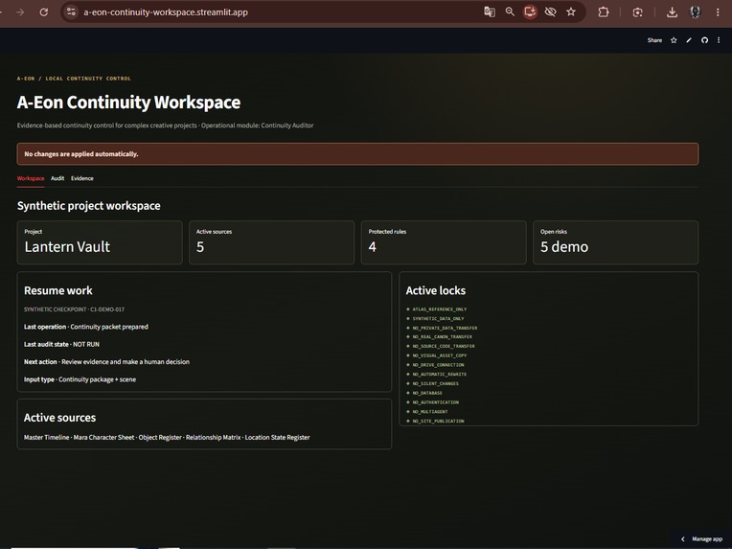Open the browser downloads icon
Image resolution: width=732 pixels, height=549 pixels.
click(672, 12)
